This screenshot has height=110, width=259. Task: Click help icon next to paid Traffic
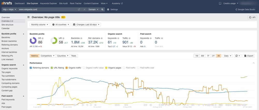pos(162,38)
